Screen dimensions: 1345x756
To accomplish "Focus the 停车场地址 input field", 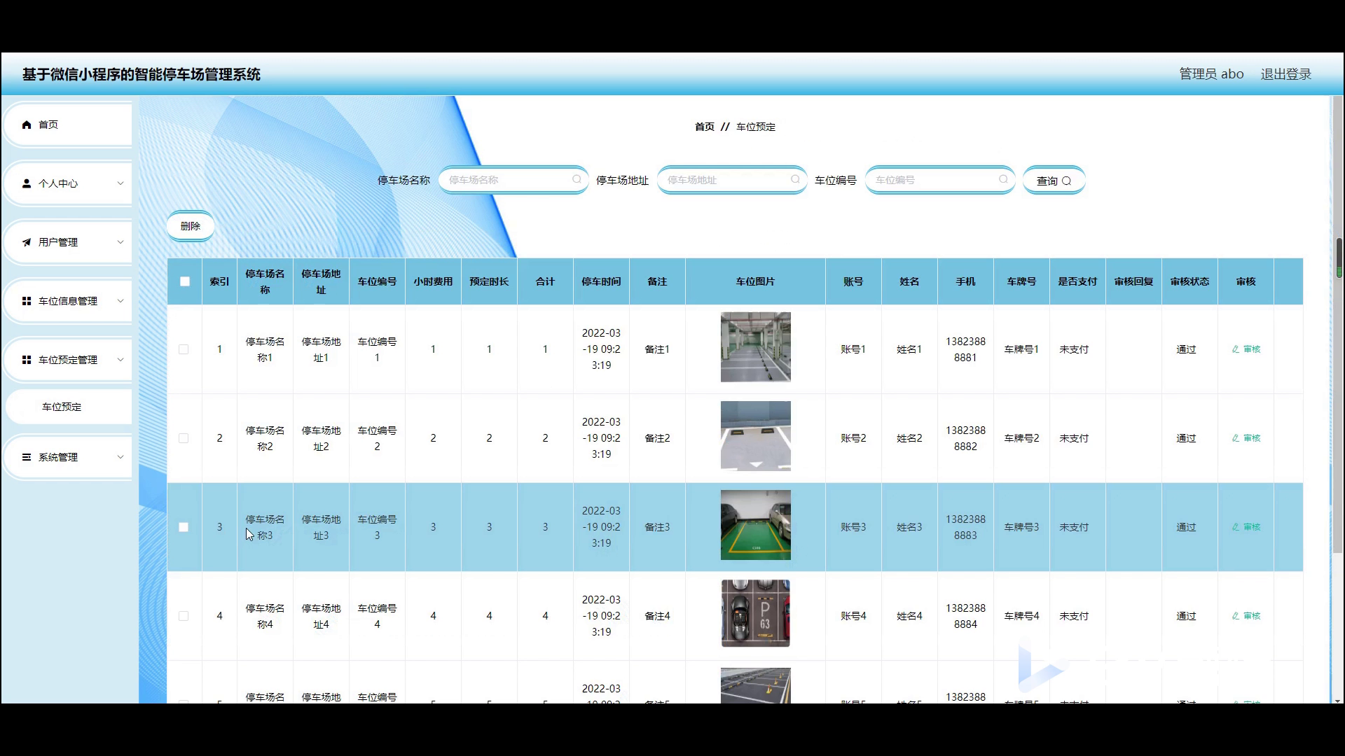I will [731, 180].
